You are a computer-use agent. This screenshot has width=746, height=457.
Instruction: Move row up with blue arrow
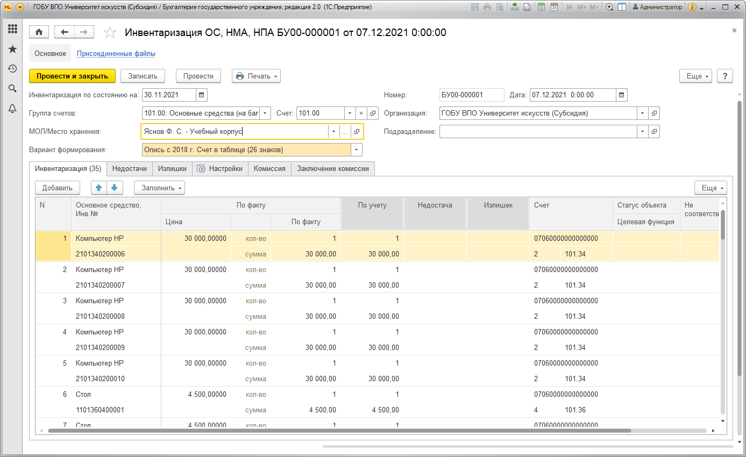(x=99, y=188)
